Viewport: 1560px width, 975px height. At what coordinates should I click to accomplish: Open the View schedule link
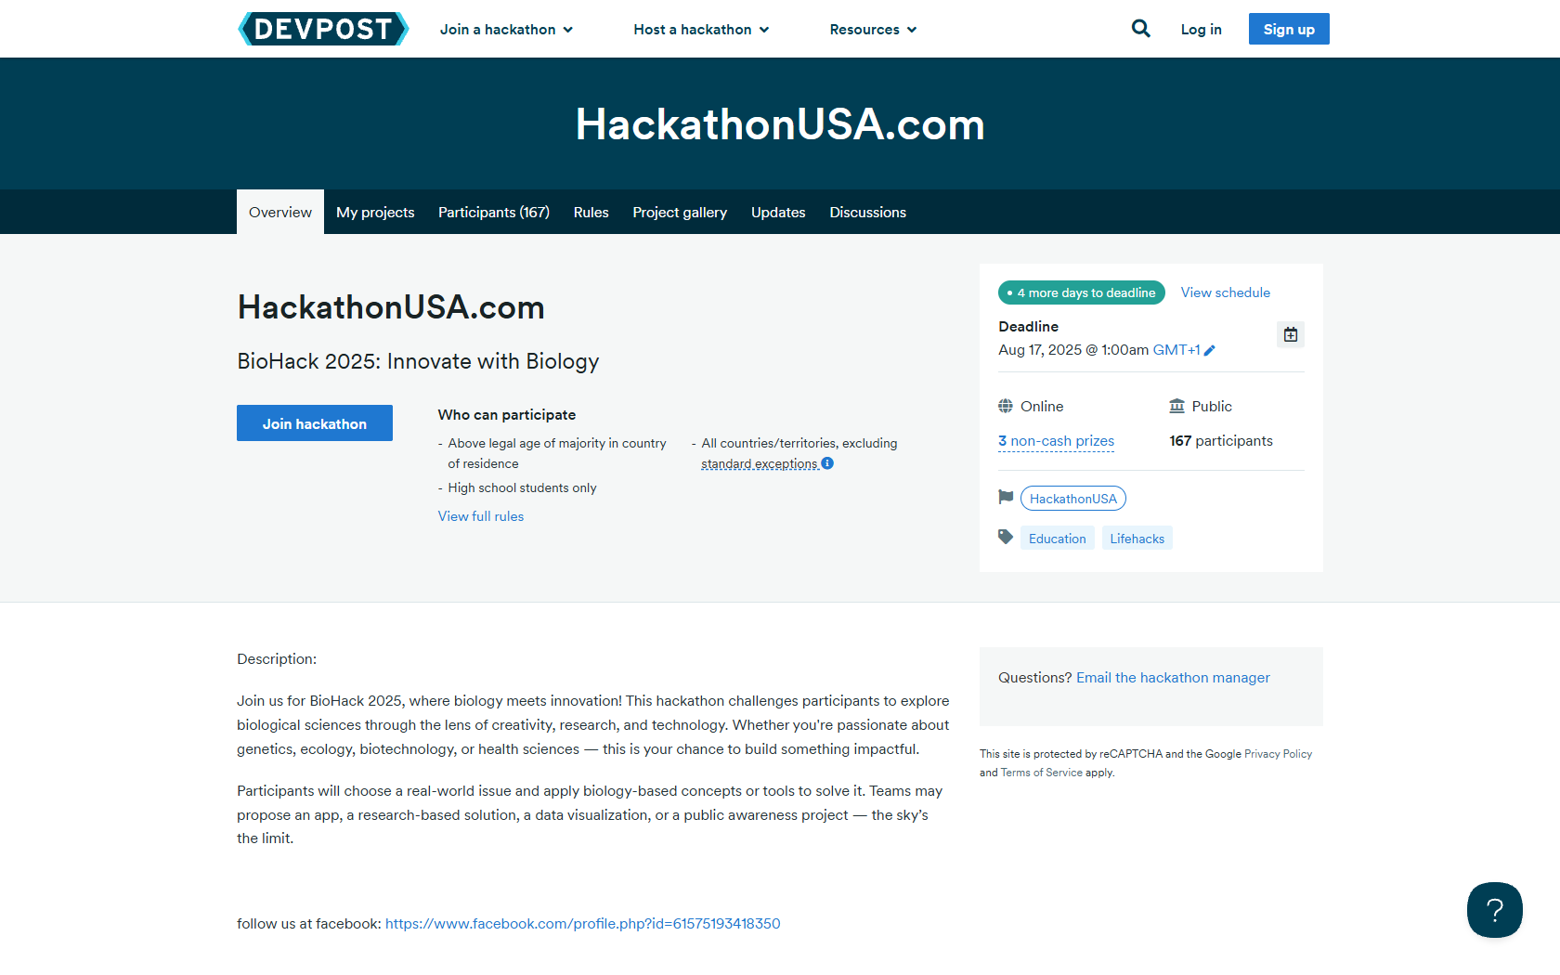click(x=1225, y=292)
